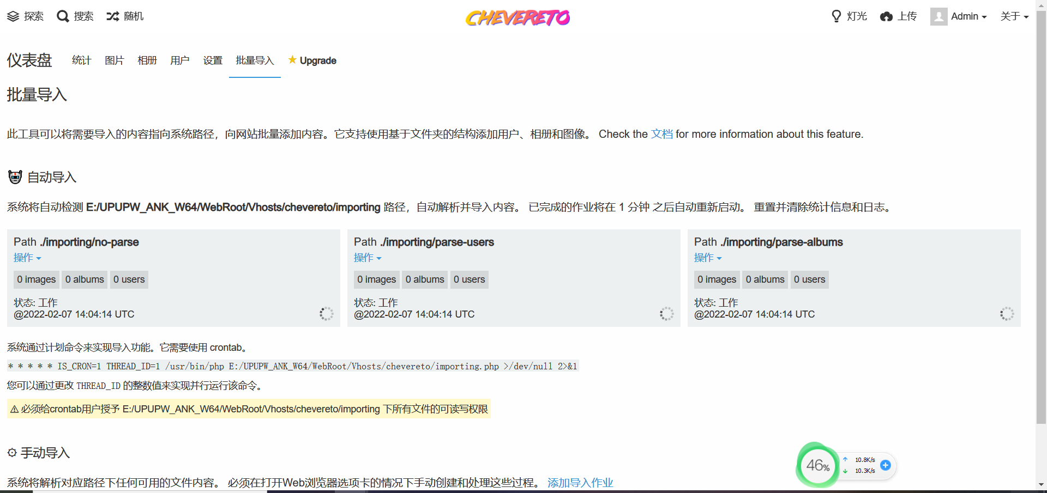This screenshot has width=1047, height=493.
Task: Click the loading spinner in parse-albums card
Action: coord(1007,314)
